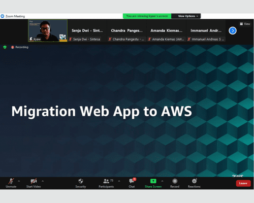The image size is (254, 203).
Task: Open the Reactions menu
Action: pyautogui.click(x=194, y=183)
